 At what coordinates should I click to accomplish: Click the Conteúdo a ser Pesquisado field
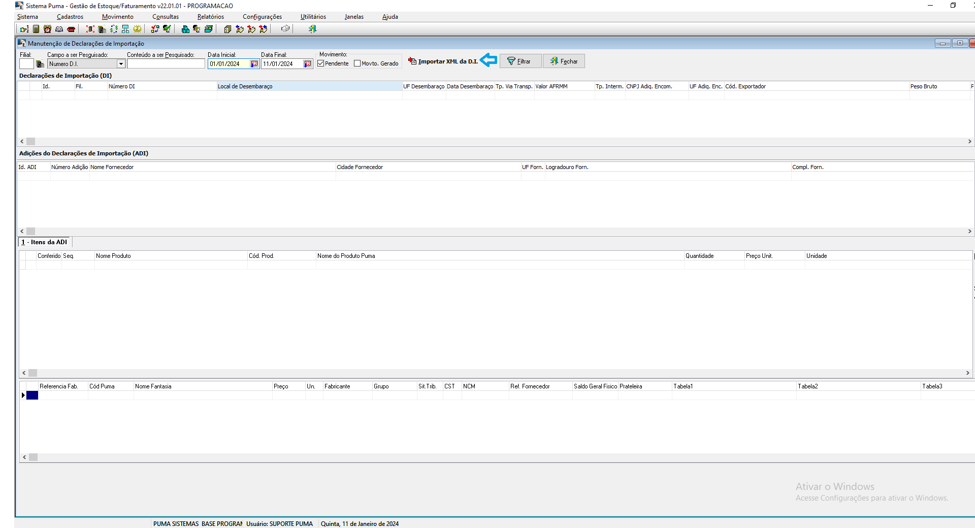click(x=166, y=64)
